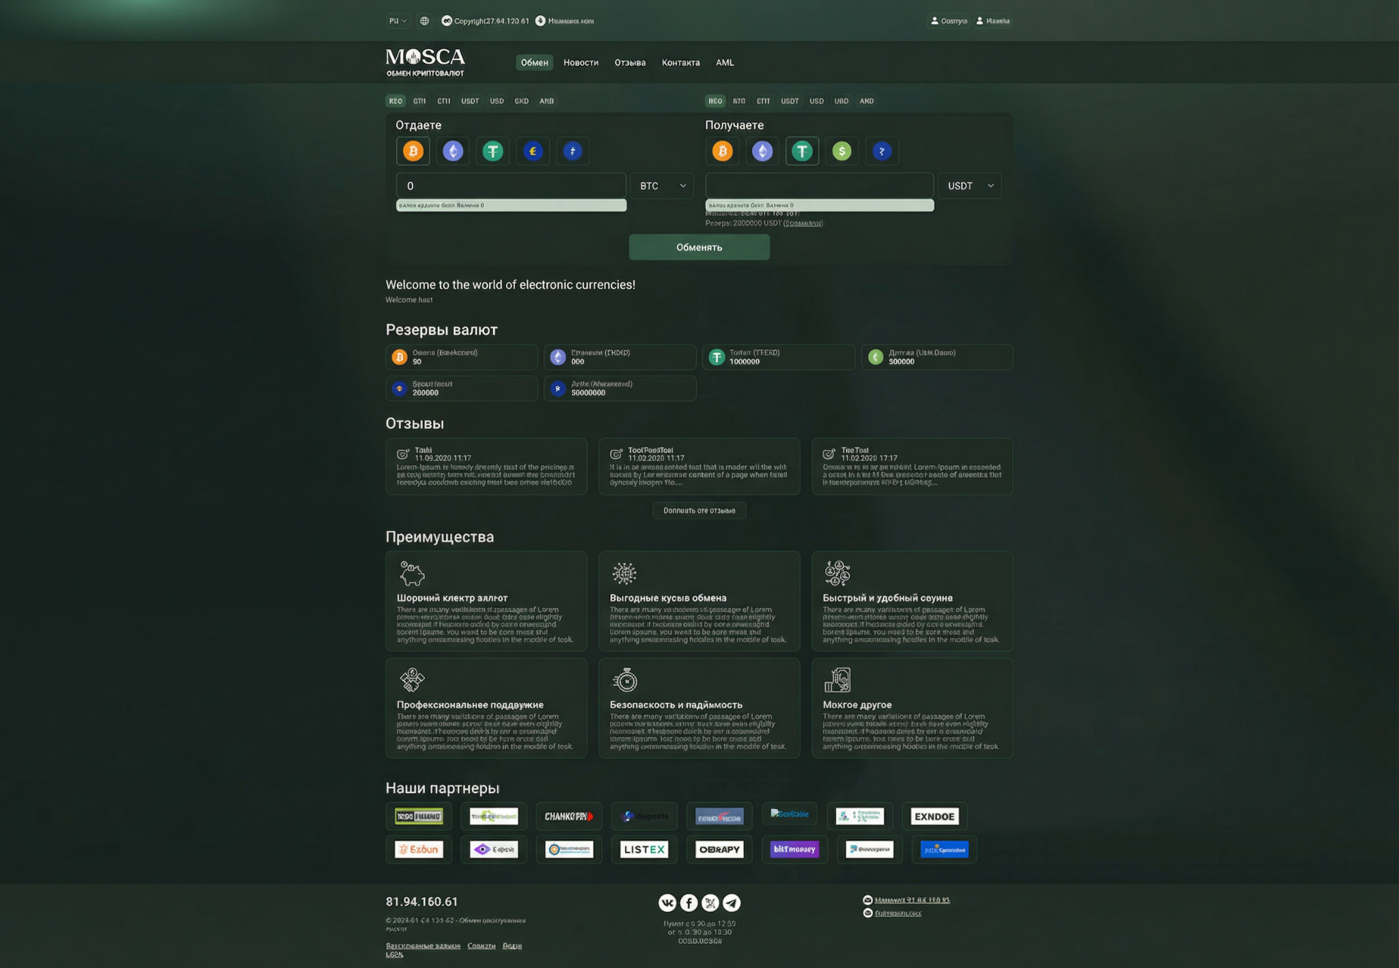Open the AML menu item
The height and width of the screenshot is (968, 1399).
724,63
